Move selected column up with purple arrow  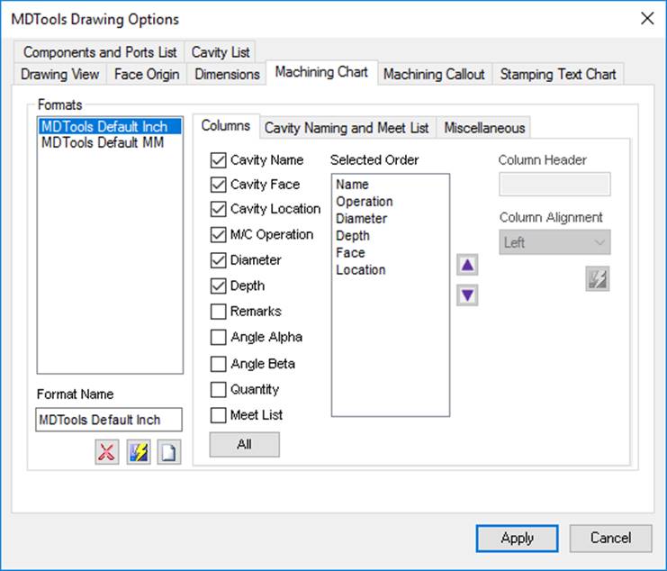pyautogui.click(x=467, y=265)
